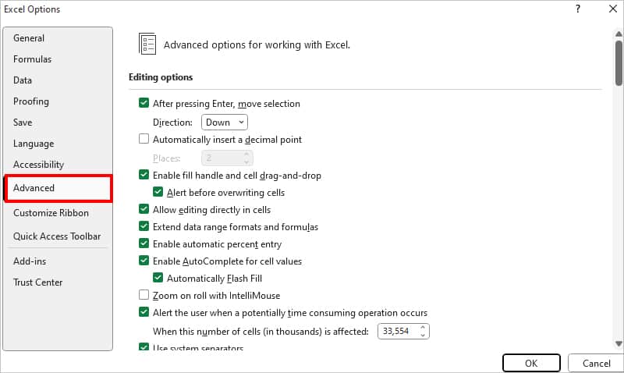Uncheck Automatically Flash Fill option

click(x=159, y=278)
